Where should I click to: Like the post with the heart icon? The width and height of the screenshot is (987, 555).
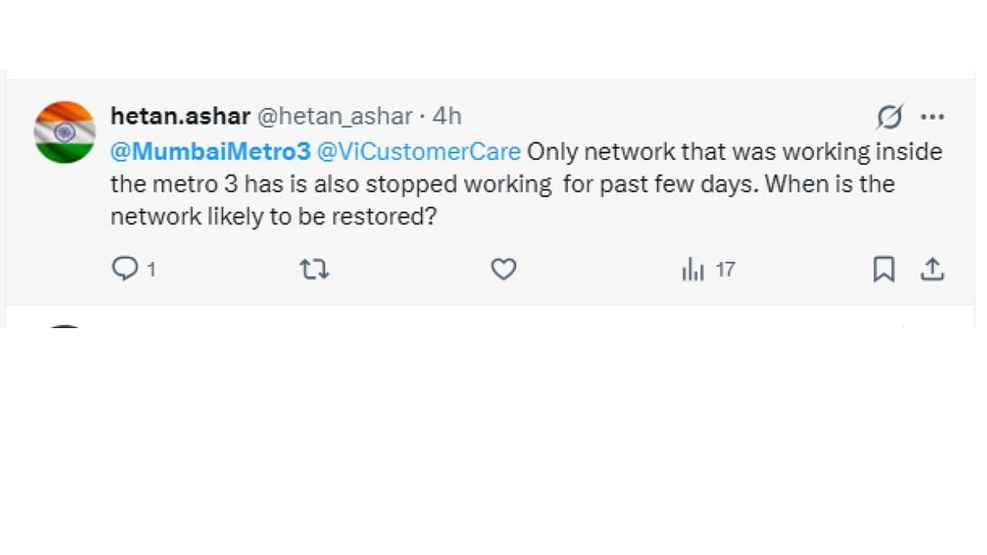tap(503, 269)
